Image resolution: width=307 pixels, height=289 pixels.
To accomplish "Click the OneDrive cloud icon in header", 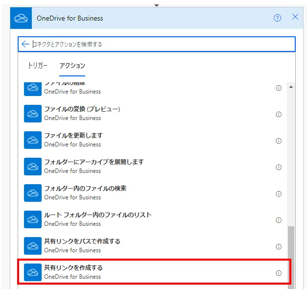I will 21,18.
